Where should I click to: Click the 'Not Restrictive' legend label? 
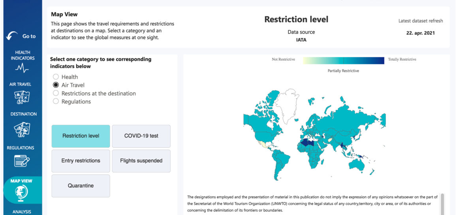tap(283, 60)
